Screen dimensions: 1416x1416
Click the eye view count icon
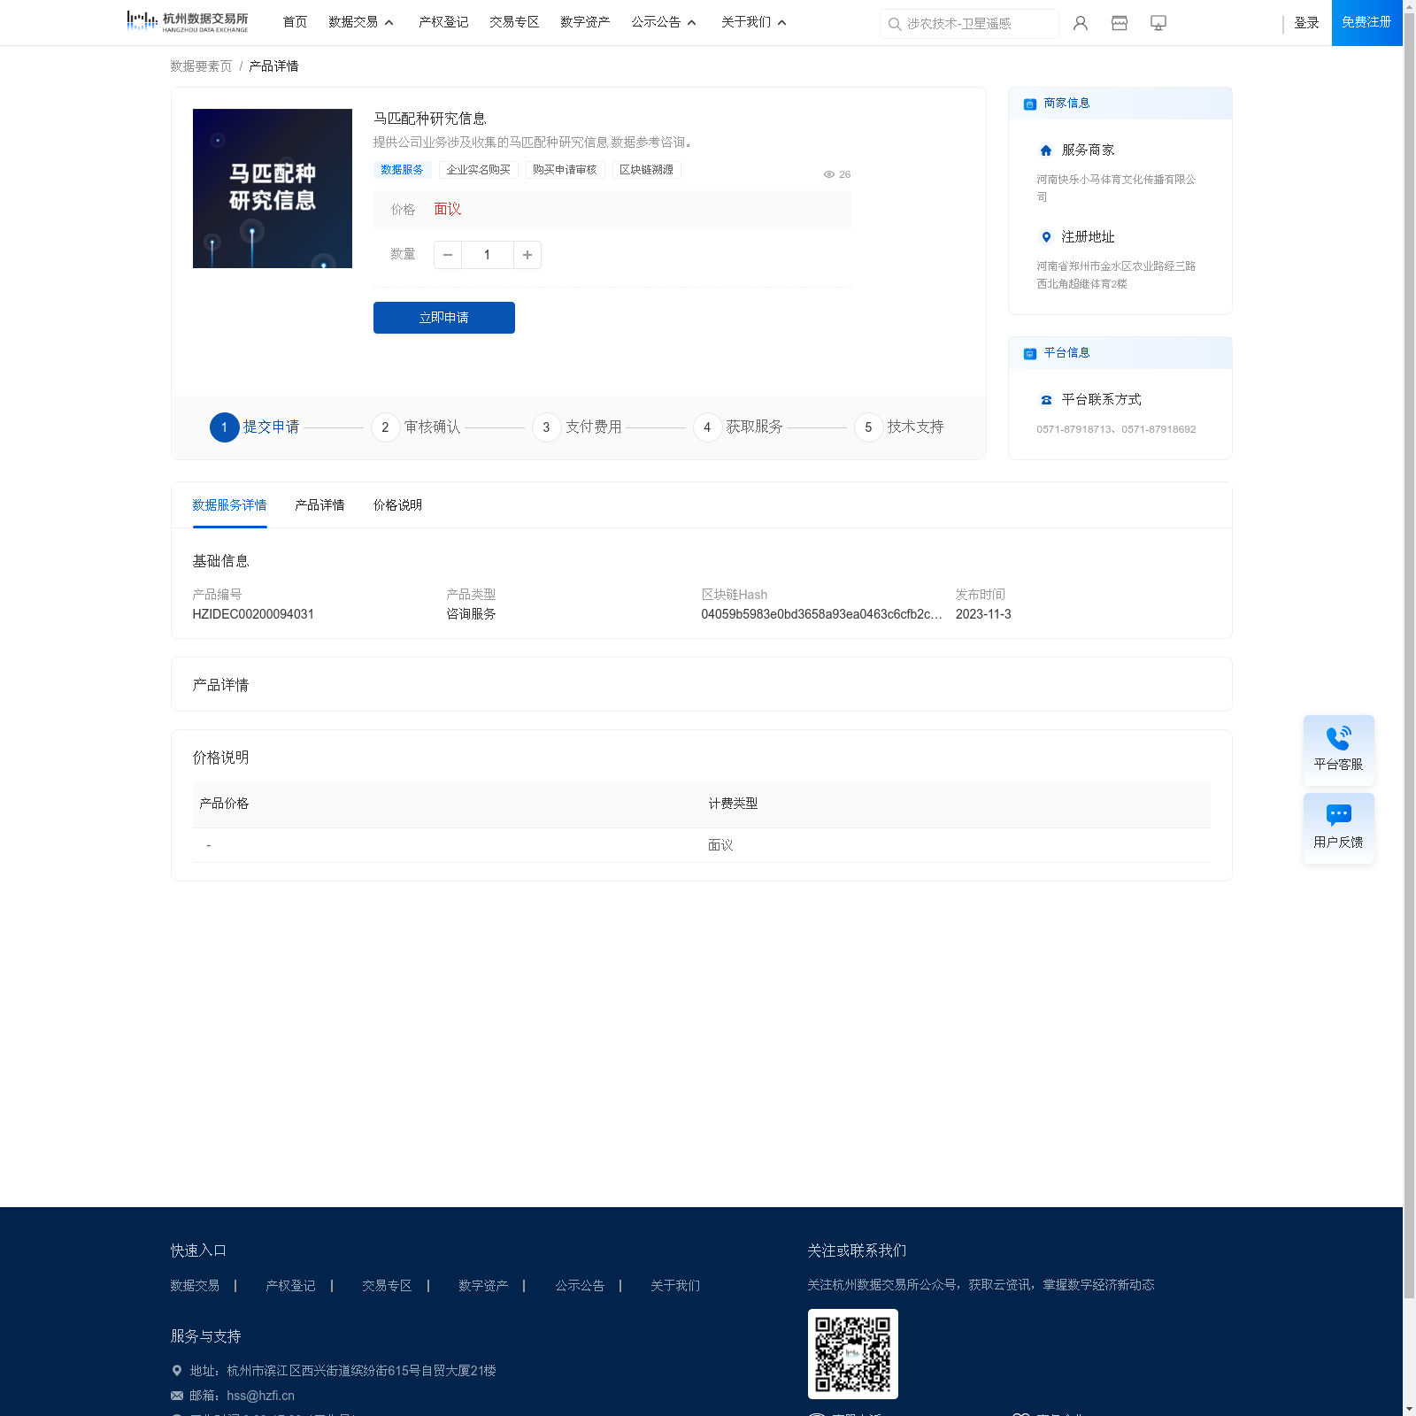[829, 174]
